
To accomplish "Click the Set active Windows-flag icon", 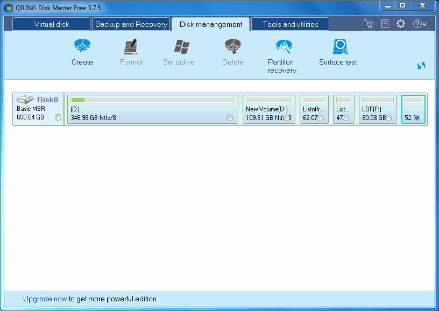I will (182, 46).
